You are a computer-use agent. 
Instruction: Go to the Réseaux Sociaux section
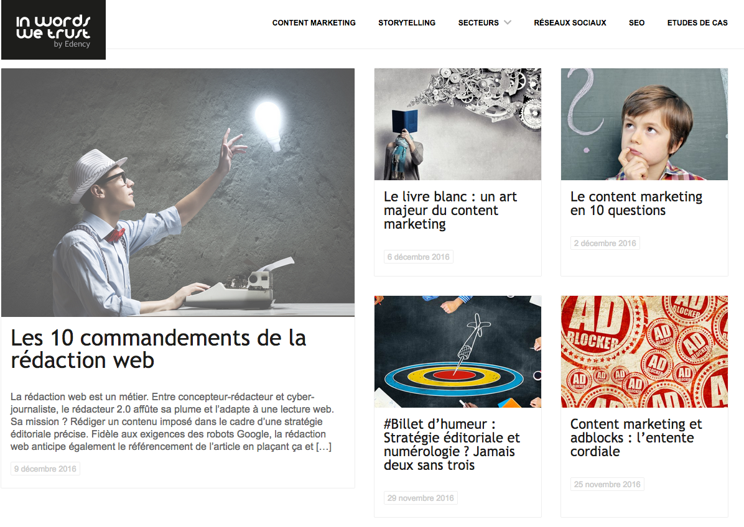coord(570,23)
